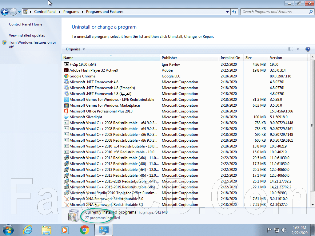This screenshot has height=236, width=315.
Task: Open View installed updates link
Action: click(x=27, y=35)
